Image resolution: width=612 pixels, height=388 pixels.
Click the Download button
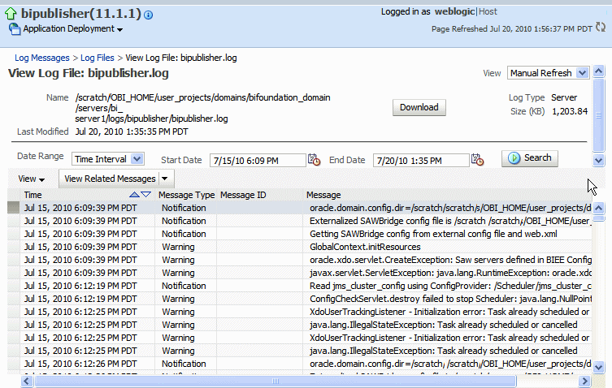419,107
